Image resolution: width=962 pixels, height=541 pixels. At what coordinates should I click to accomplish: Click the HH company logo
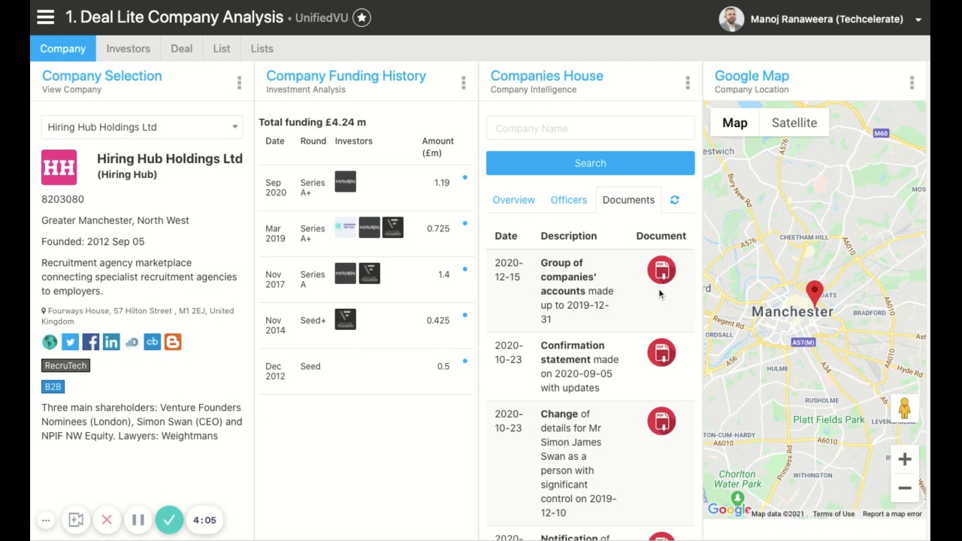click(59, 168)
